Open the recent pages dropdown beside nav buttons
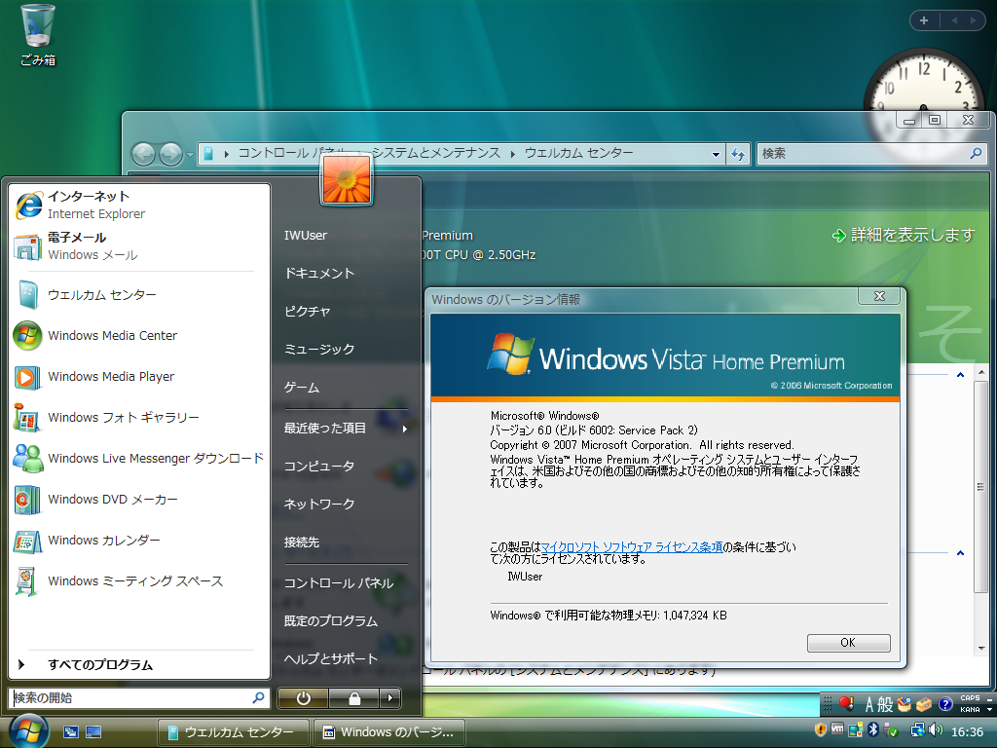This screenshot has height=748, width=997. [x=190, y=155]
